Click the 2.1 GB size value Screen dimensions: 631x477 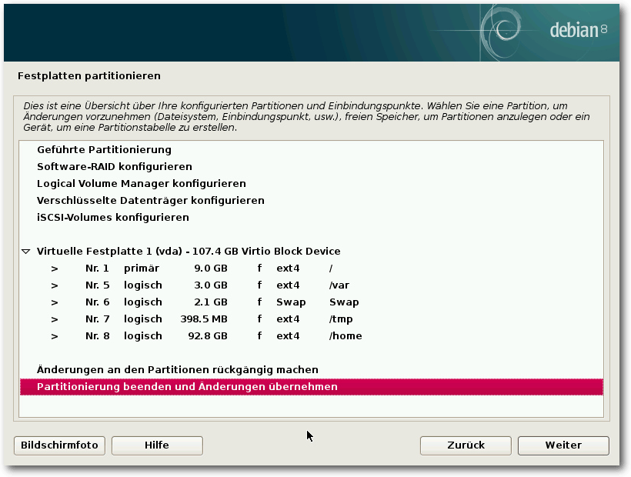211,302
